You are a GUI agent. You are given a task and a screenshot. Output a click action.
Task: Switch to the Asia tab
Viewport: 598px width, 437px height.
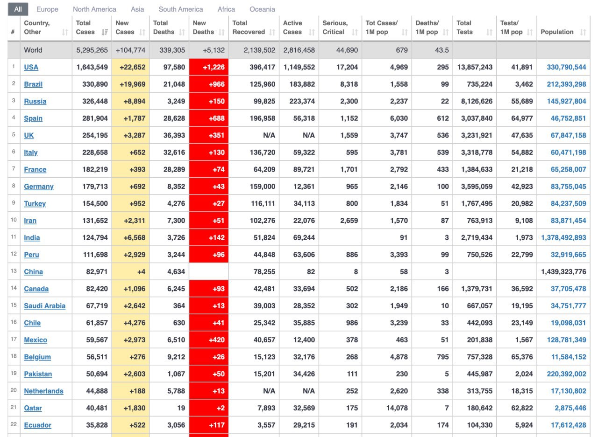tap(137, 9)
